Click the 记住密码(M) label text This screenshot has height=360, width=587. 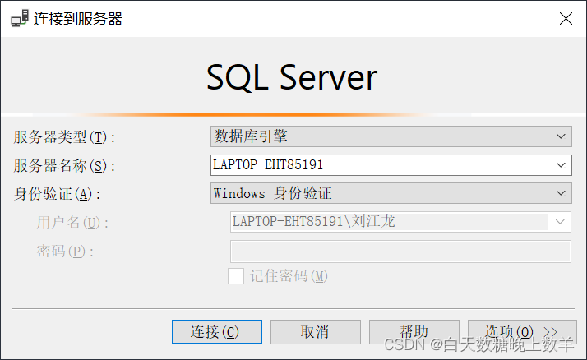[289, 276]
